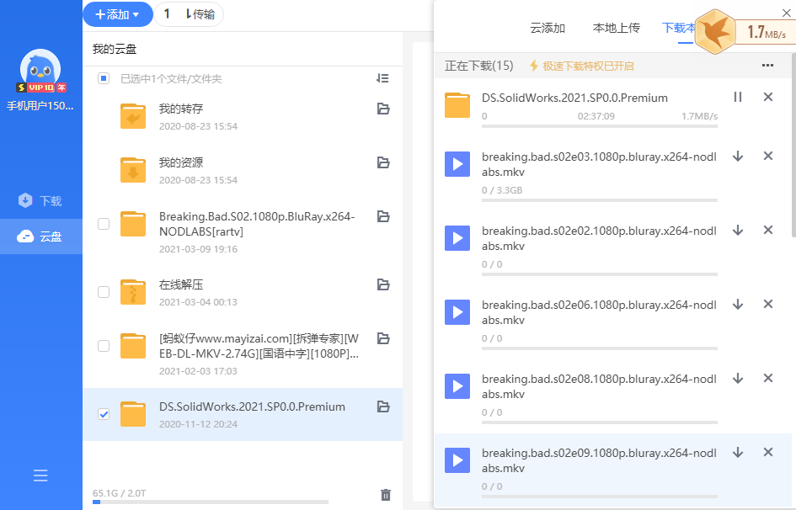Remove breaking.bad.s02e03 from download list

click(x=768, y=156)
